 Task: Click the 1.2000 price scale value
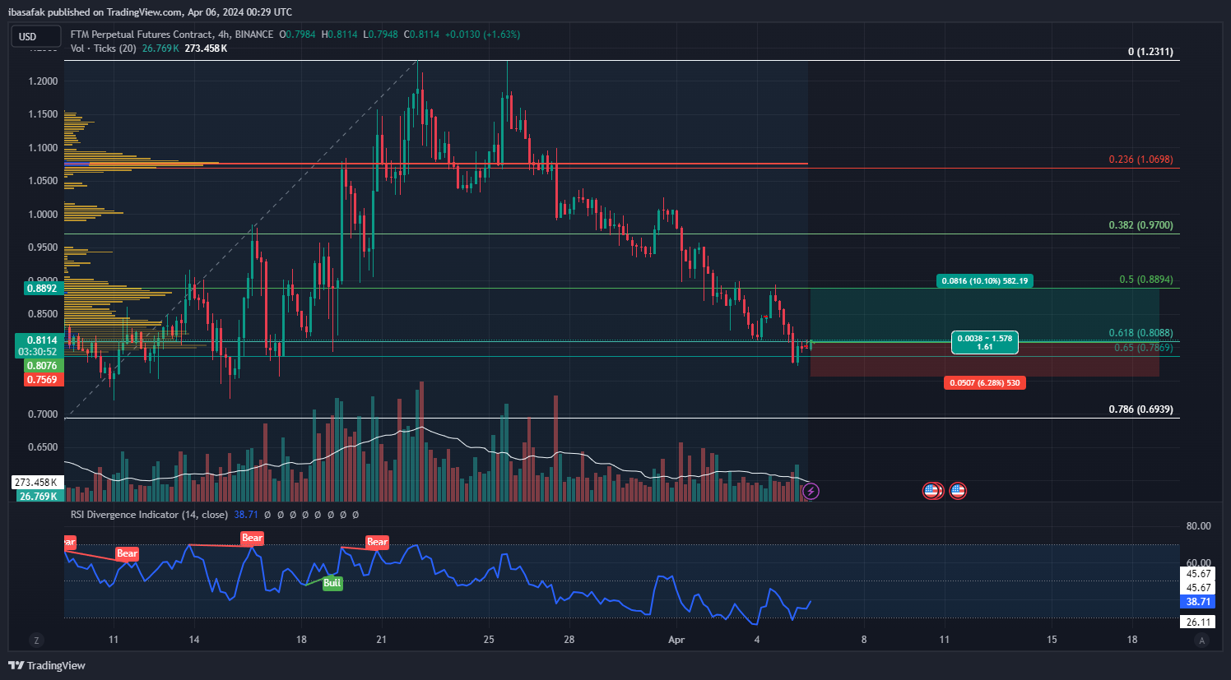(43, 81)
